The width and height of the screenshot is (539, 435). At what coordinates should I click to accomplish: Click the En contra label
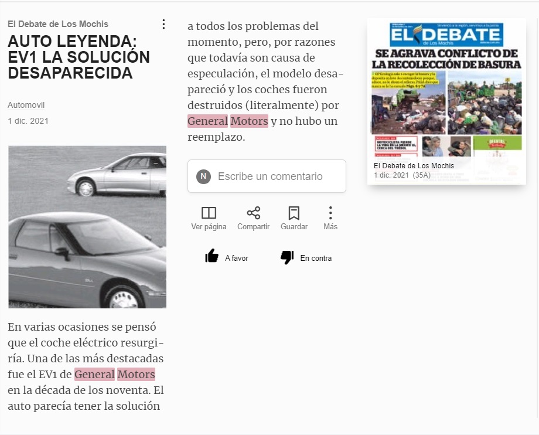(316, 259)
